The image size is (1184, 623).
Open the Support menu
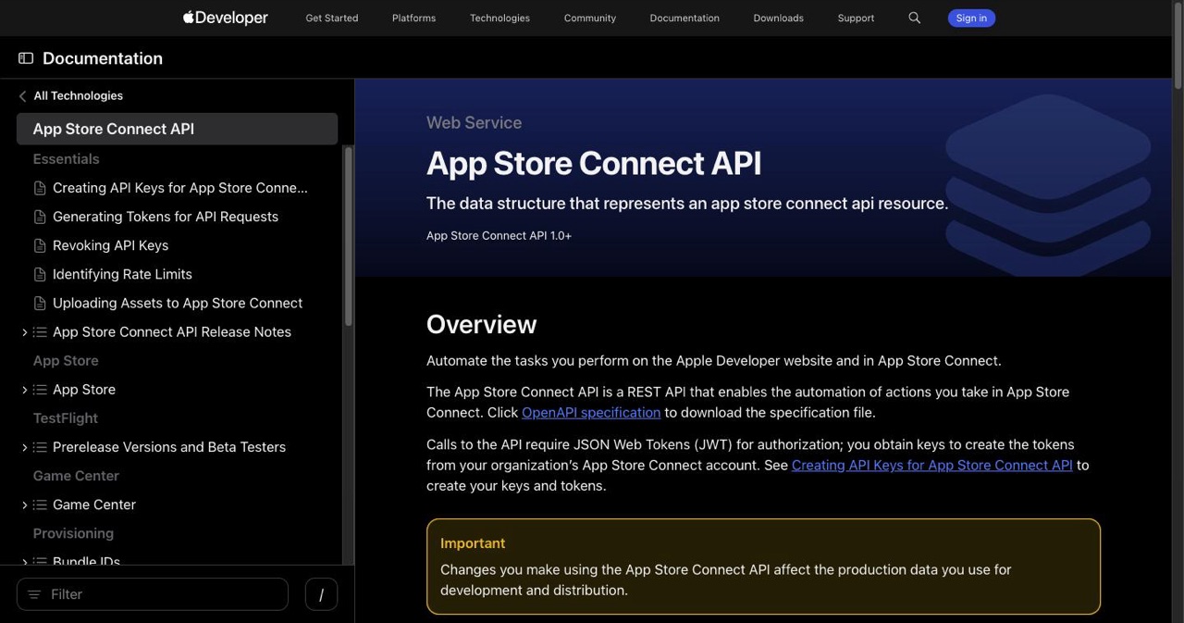(x=856, y=18)
